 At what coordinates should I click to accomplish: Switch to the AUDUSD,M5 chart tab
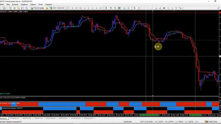[x=76, y=118]
